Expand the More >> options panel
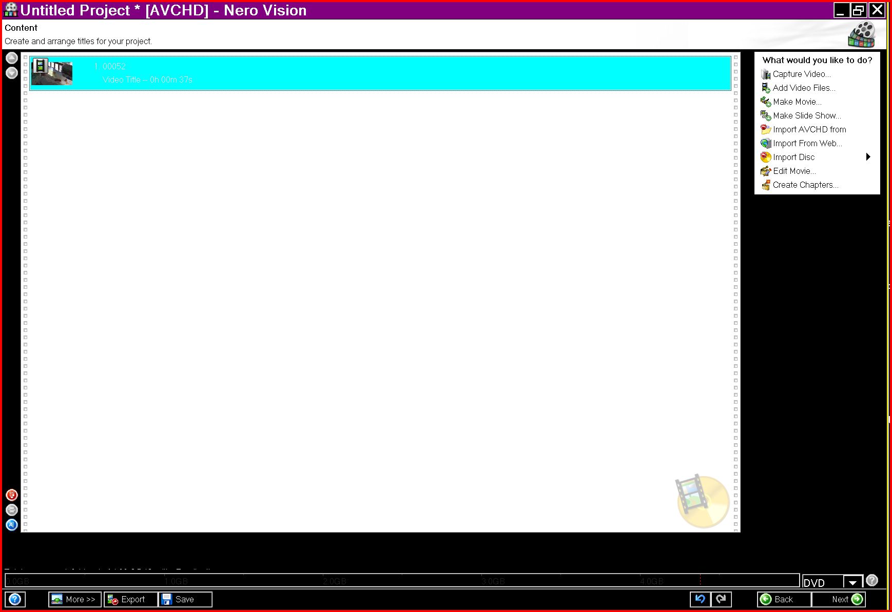The height and width of the screenshot is (612, 892). click(x=75, y=599)
